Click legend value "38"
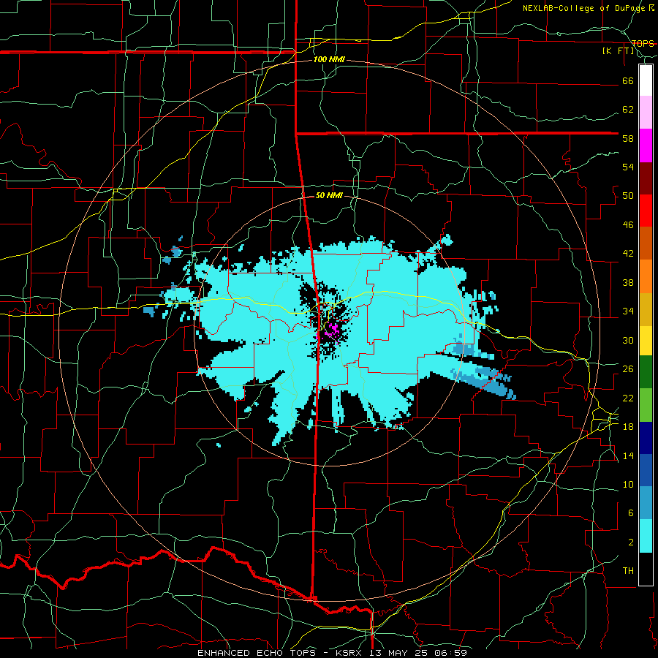The width and height of the screenshot is (658, 658). point(628,282)
